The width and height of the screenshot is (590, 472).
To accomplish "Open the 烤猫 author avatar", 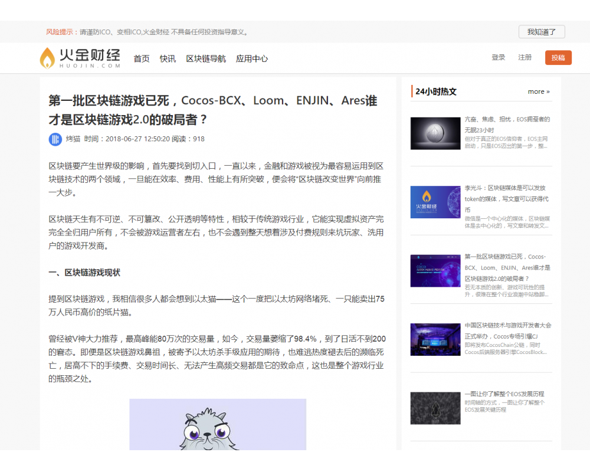I will click(55, 139).
